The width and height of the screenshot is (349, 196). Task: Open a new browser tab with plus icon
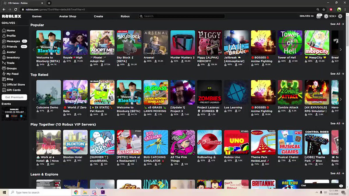[x=49, y=3]
